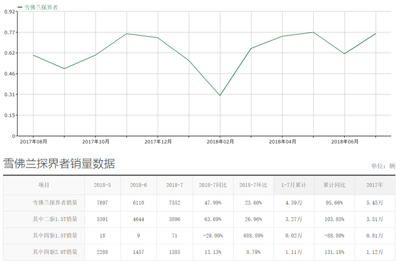Click the 26.96% cell
Screen dimensions: 396x261
(x=253, y=219)
